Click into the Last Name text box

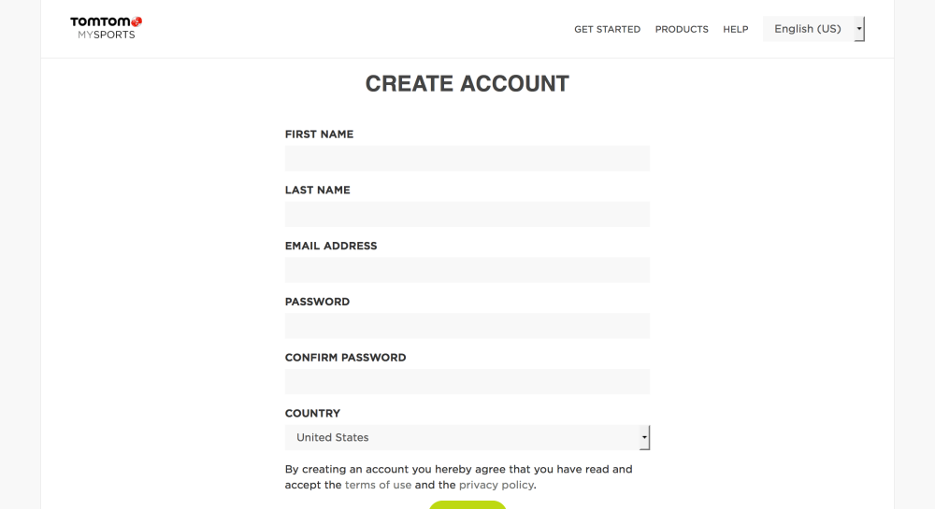point(467,214)
